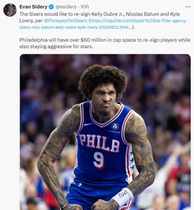Viewport: 194px width, 210px height.
Task: Click the sixers-nico-batum link continuation line
Action: click(76, 27)
